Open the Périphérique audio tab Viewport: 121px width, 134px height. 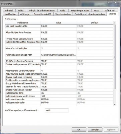80,10
